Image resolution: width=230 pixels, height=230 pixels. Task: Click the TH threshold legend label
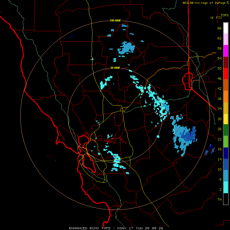[220, 200]
